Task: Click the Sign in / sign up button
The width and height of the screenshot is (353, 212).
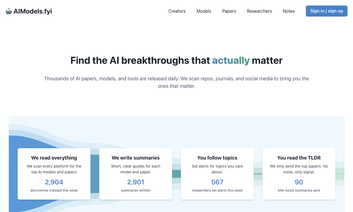Action: (x=327, y=11)
